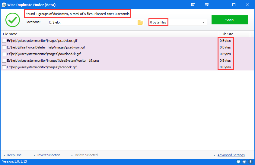Sort by the File Size column header
Image resolution: width=255 pixels, height=165 pixels.
[x=234, y=34]
